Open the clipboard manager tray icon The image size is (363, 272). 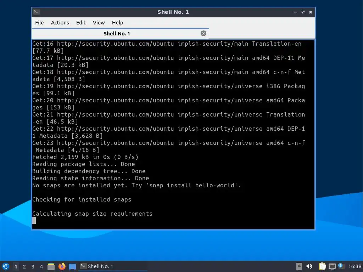[x=322, y=266]
